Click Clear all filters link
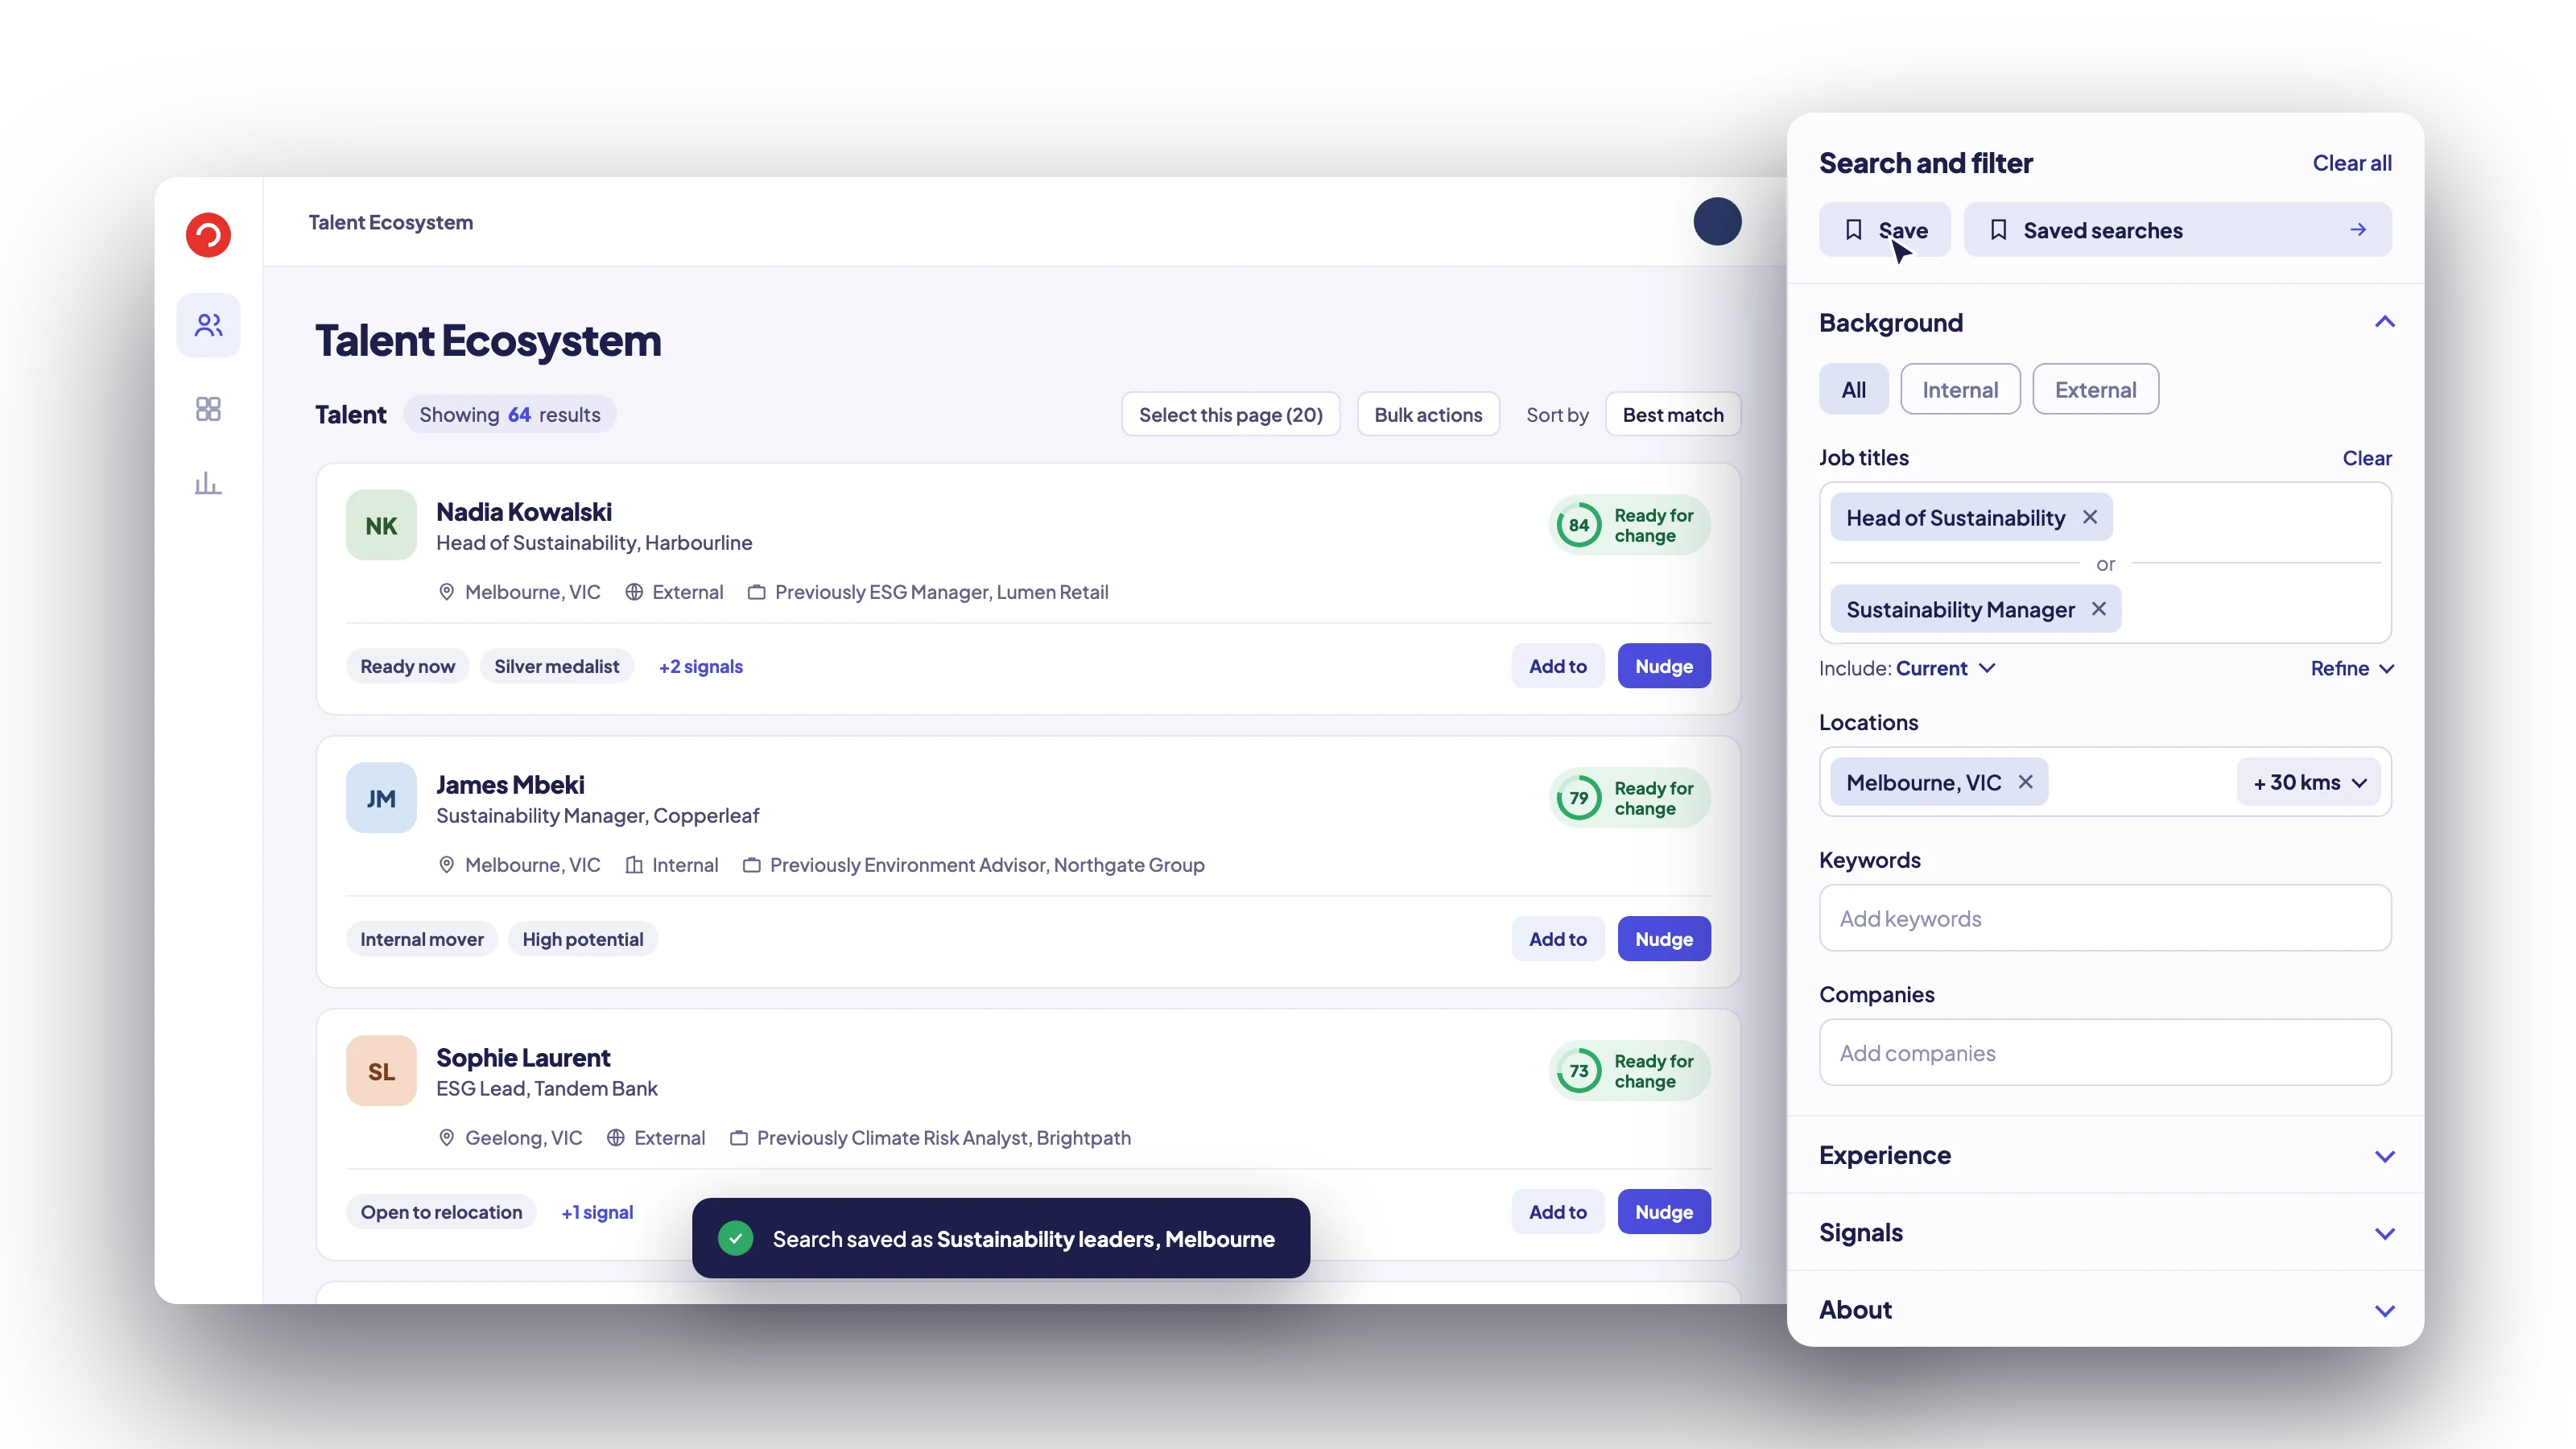The width and height of the screenshot is (2576, 1449). 2352,163
